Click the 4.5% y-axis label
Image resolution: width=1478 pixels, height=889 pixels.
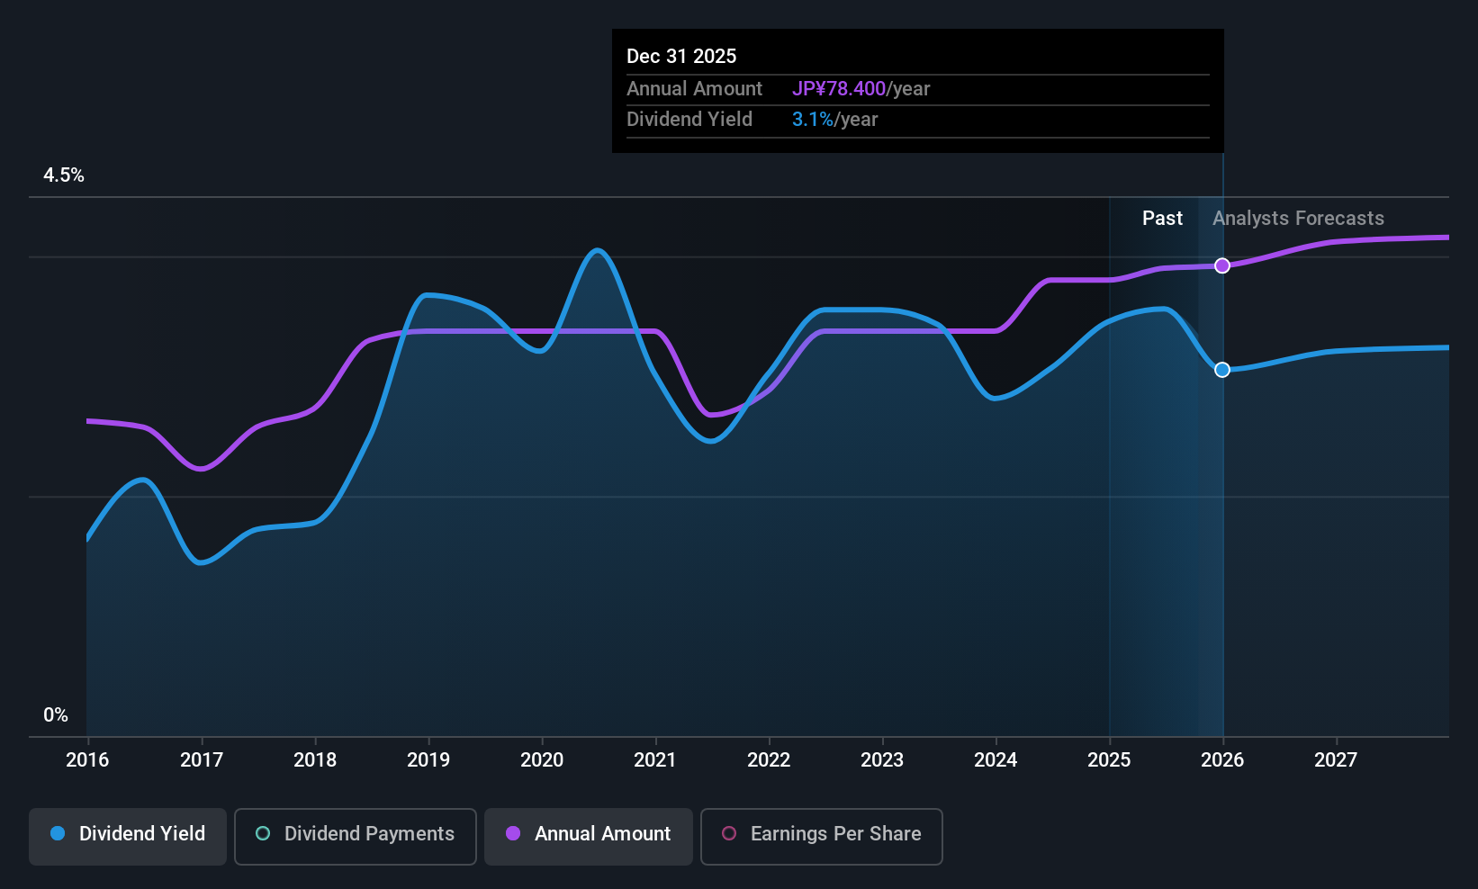[64, 175]
